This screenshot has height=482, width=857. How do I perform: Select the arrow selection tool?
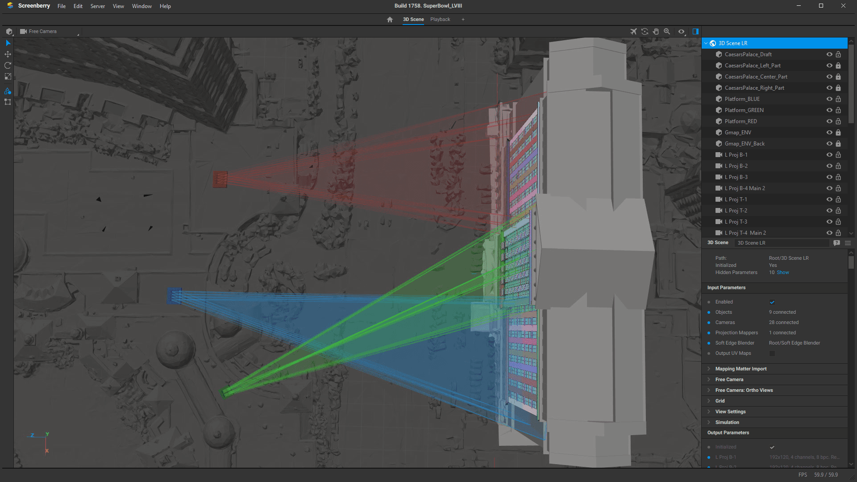point(8,43)
